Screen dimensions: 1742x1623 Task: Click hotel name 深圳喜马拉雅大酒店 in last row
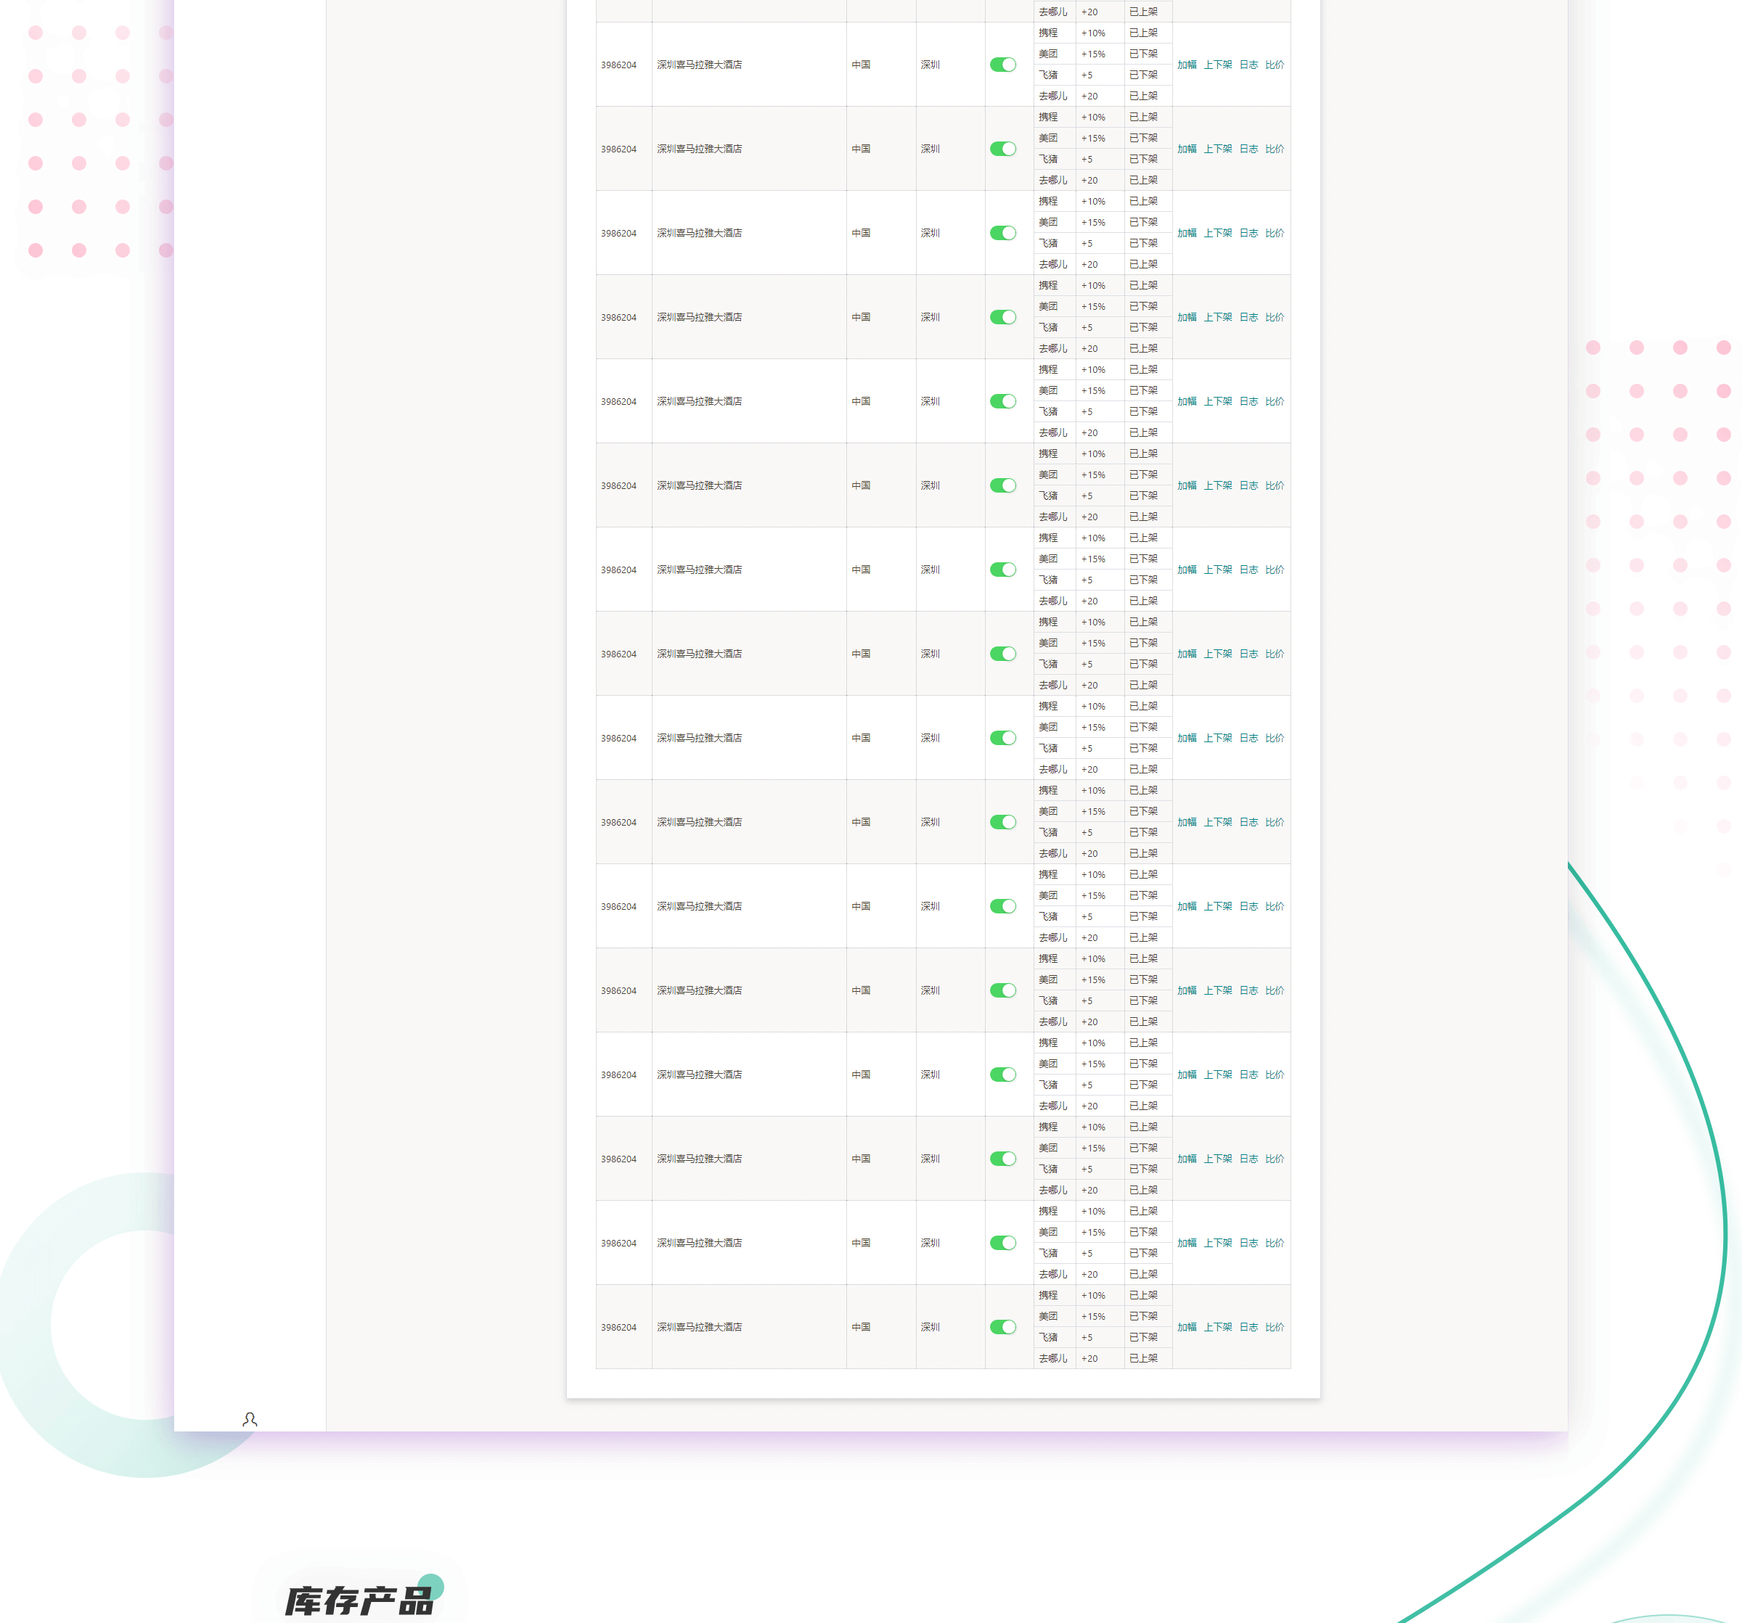(x=699, y=1326)
